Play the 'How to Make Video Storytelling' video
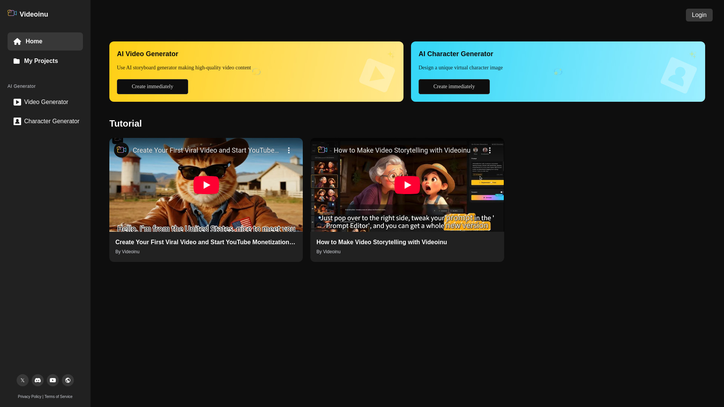This screenshot has width=724, height=407. tap(407, 185)
